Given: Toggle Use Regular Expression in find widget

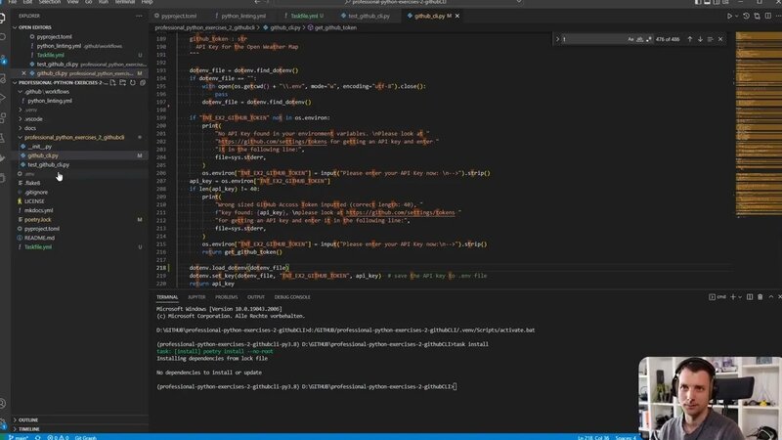Looking at the screenshot, I should (648, 39).
